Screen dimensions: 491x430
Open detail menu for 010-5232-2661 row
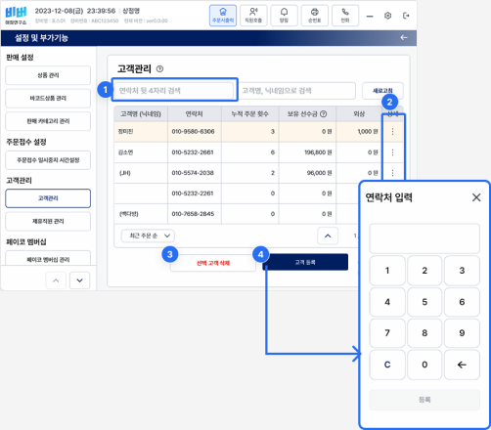pos(392,152)
